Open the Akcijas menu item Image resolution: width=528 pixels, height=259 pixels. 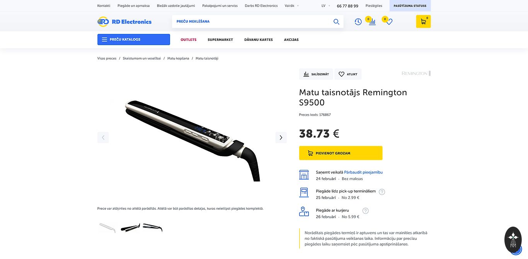click(x=291, y=40)
